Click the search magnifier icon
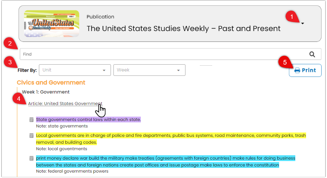The image size is (327, 178). pyautogui.click(x=312, y=55)
